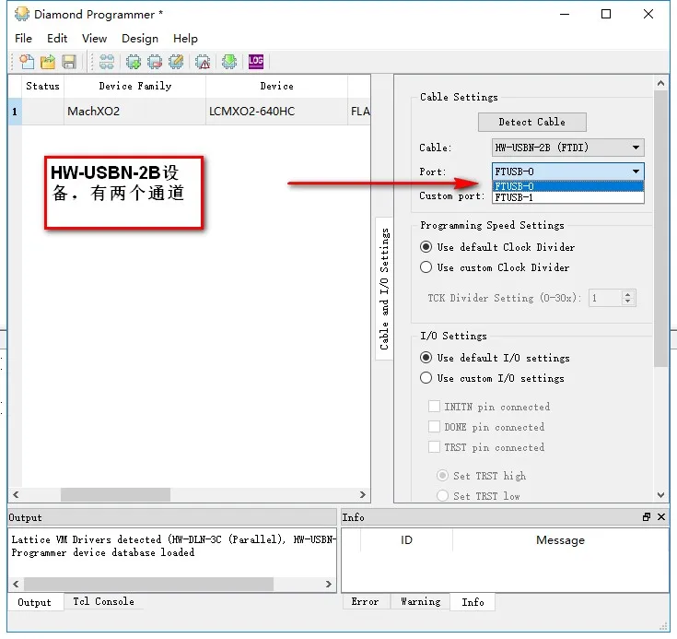Select Use default Clock Divider option
Viewport: 677px width, 639px height.
[x=426, y=247]
